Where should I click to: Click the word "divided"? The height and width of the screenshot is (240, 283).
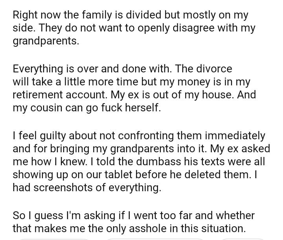[127, 15]
